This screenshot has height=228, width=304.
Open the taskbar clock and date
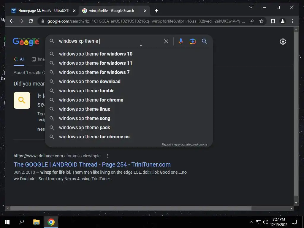click(x=279, y=222)
